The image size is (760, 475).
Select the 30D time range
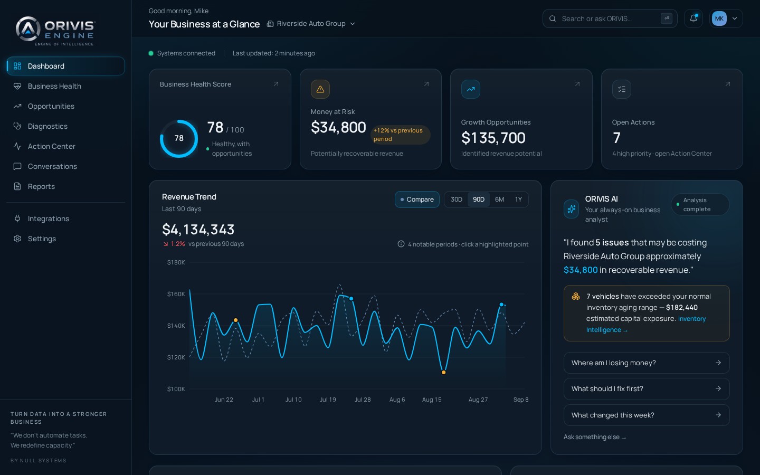coord(457,199)
